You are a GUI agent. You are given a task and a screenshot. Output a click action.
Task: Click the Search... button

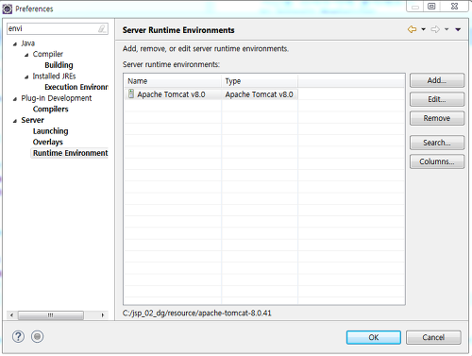(x=437, y=143)
